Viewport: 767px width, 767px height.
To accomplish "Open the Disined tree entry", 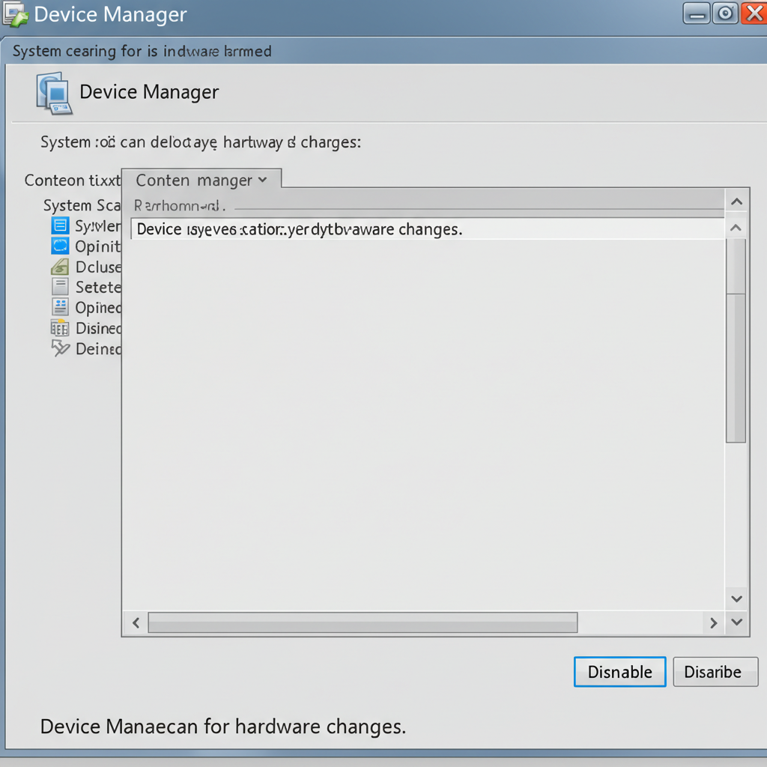I will (98, 328).
